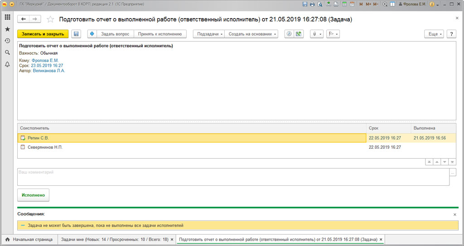This screenshot has height=246, width=464.
Task: Open the sections menu grid icon
Action: point(7,17)
